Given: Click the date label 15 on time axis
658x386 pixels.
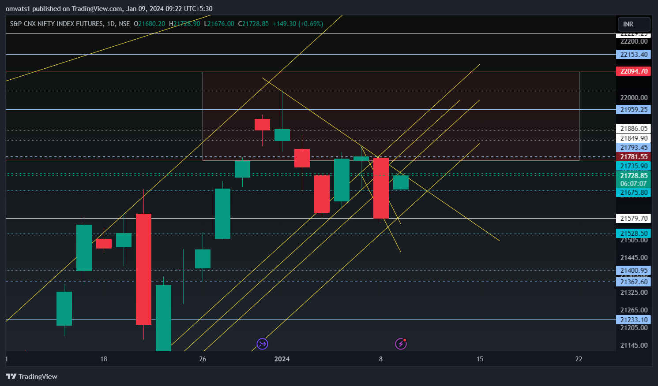Looking at the screenshot, I should pos(480,359).
